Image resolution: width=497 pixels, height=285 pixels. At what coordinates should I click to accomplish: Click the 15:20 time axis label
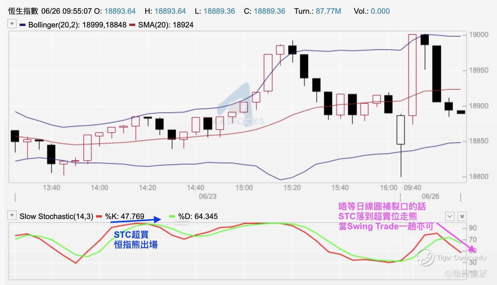click(x=292, y=187)
